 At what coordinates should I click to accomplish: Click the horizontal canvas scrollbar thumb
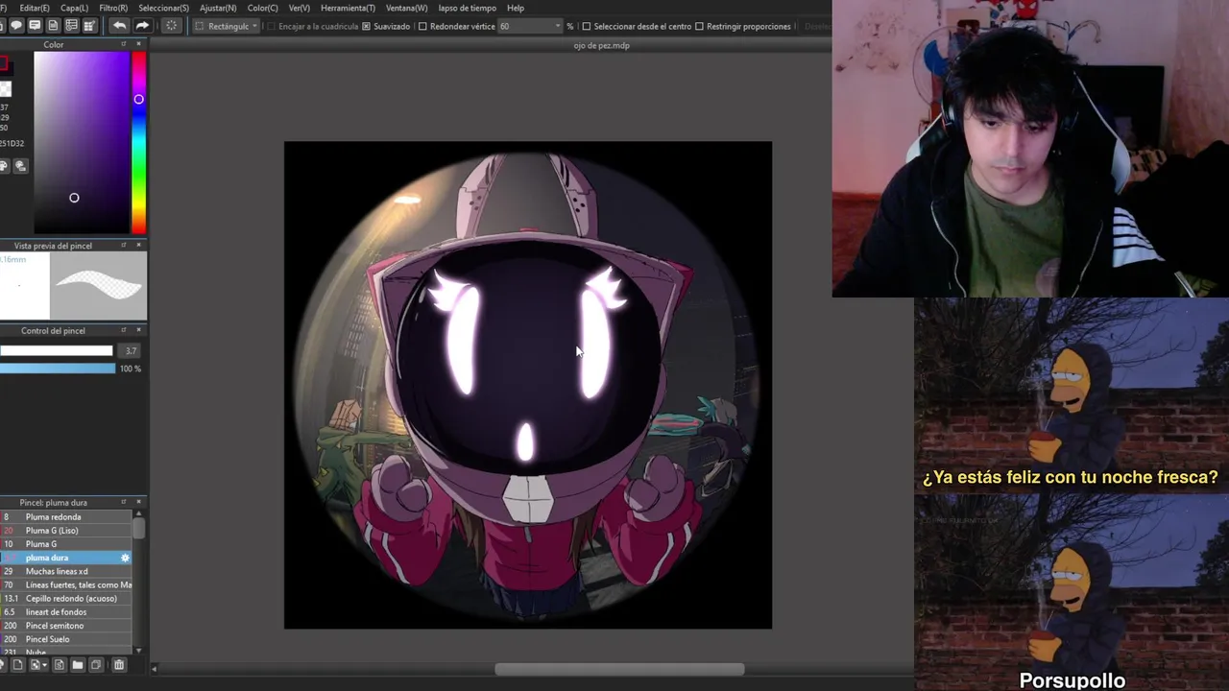point(619,669)
